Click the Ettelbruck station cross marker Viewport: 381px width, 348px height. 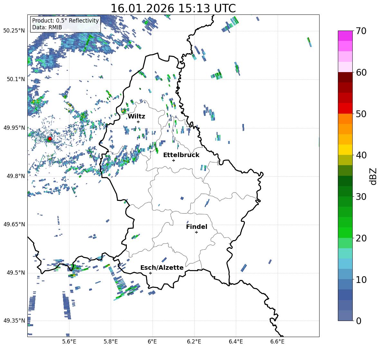(x=173, y=160)
